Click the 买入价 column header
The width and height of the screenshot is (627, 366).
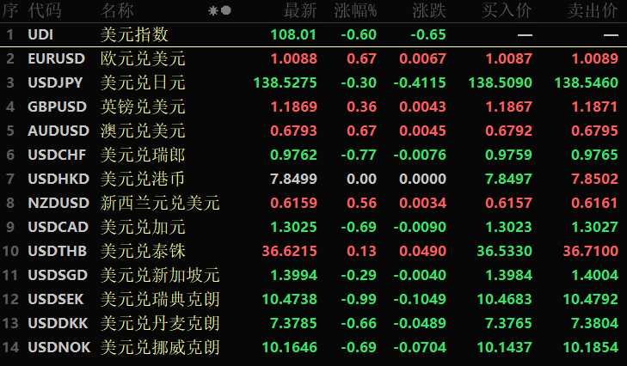point(507,11)
